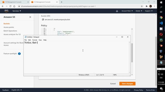Open the Chrome three-dot menu

pyautogui.click(x=154, y=6)
